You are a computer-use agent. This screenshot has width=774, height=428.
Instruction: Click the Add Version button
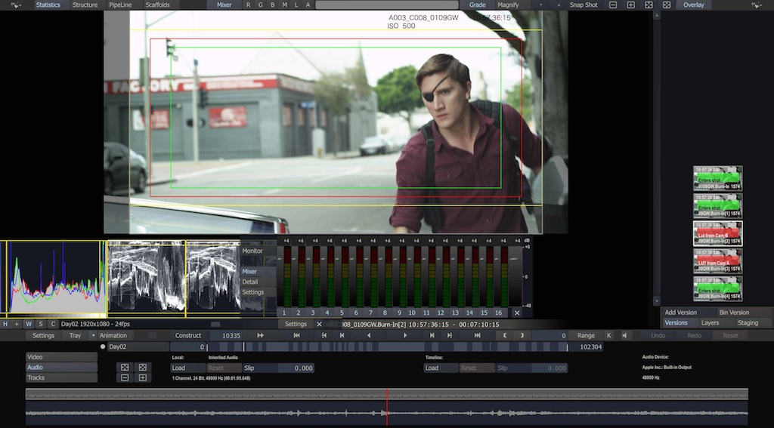coord(681,313)
